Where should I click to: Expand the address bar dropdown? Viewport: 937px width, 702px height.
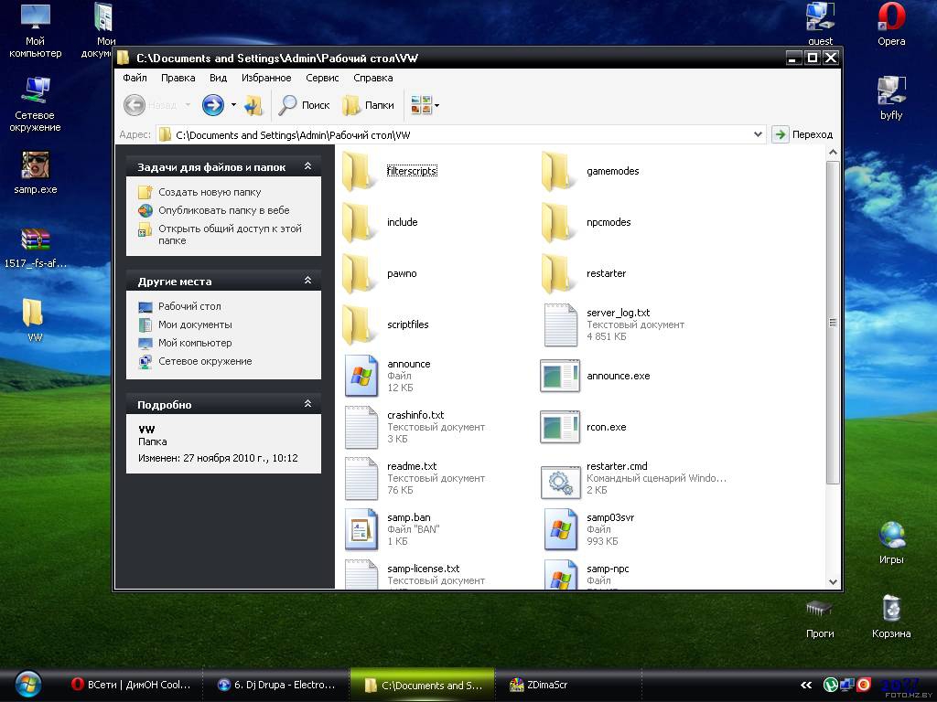click(x=758, y=134)
